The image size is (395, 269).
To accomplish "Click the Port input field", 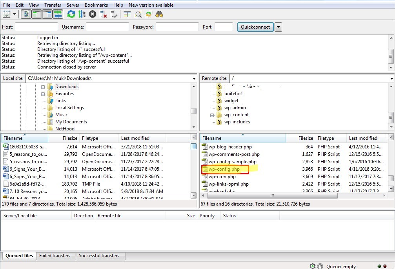I will tap(224, 27).
